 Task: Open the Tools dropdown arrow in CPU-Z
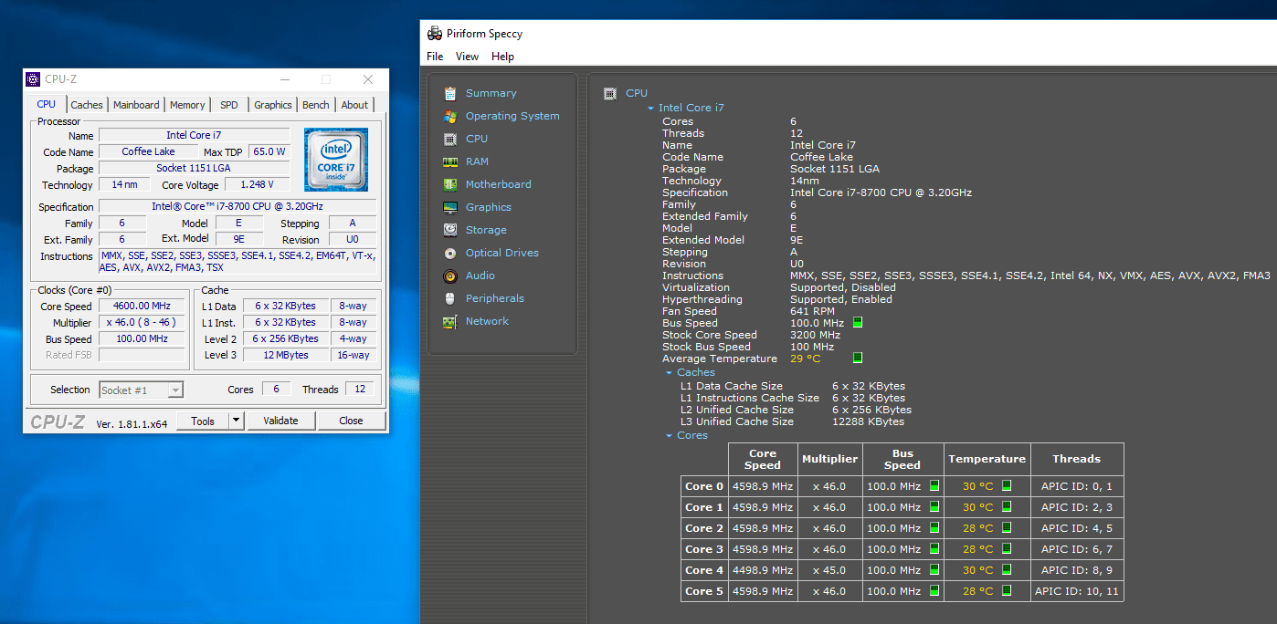coord(236,421)
